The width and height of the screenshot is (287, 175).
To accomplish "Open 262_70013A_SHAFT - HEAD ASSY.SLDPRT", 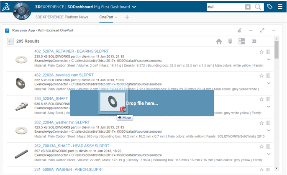I will [x=72, y=146].
